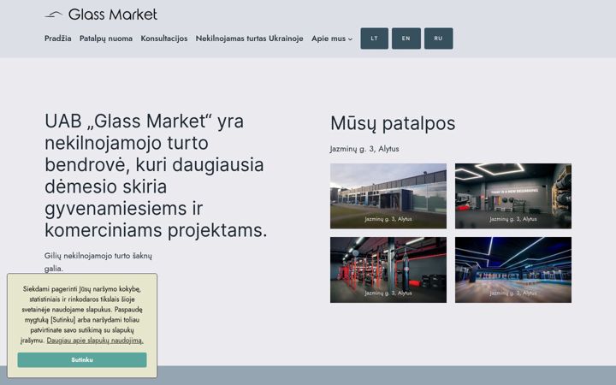
Task: Click the Mūsų patalpos heading
Action: click(x=393, y=123)
